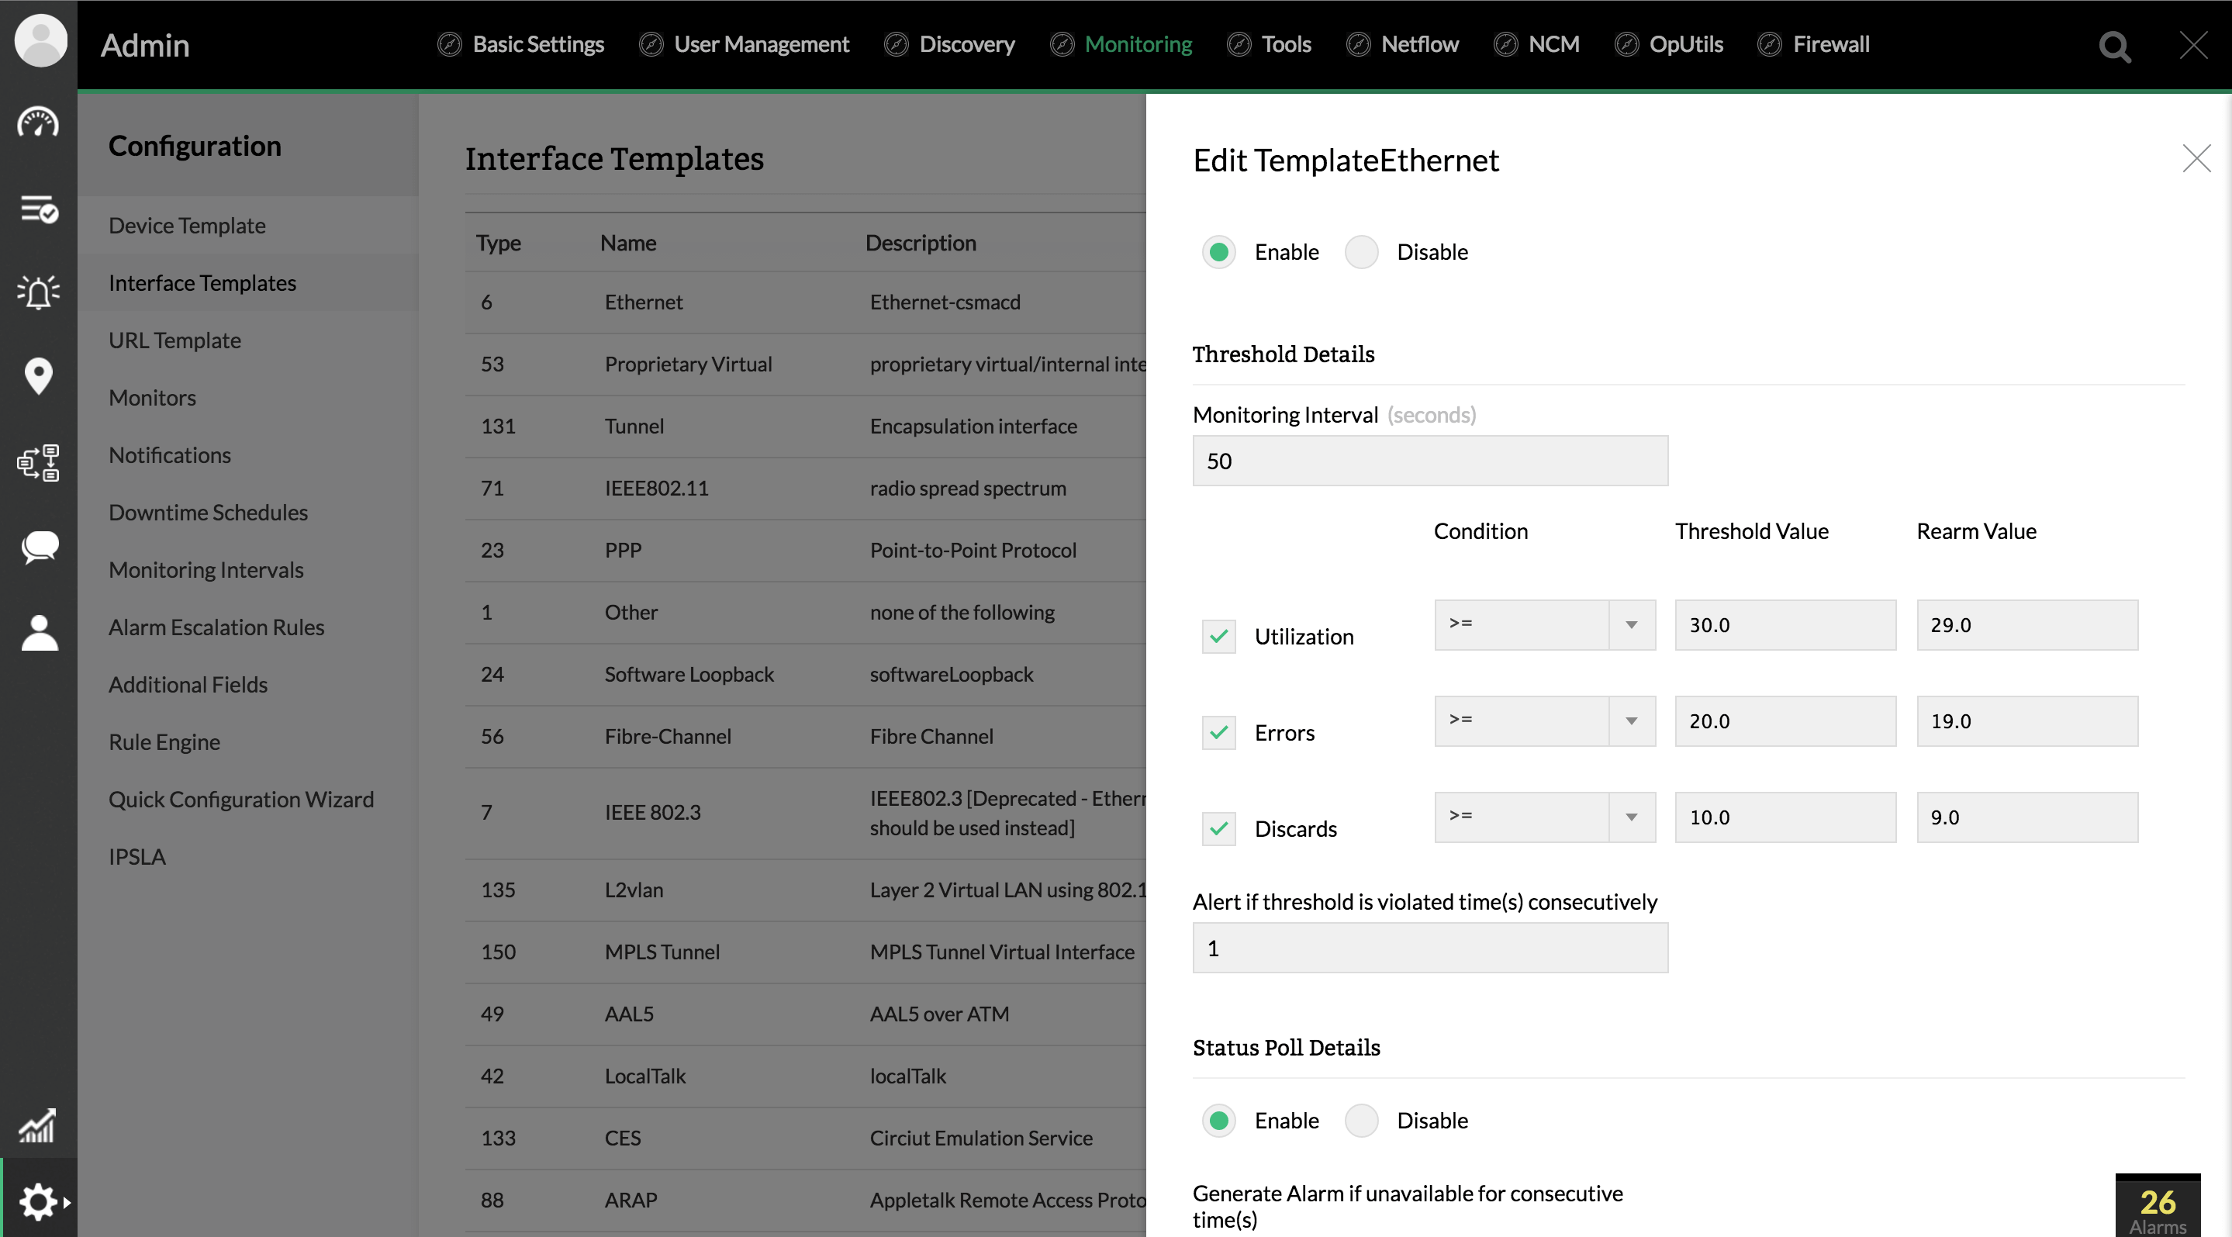The image size is (2232, 1237).
Task: Open the reports chart icon in sidebar
Action: point(38,1125)
